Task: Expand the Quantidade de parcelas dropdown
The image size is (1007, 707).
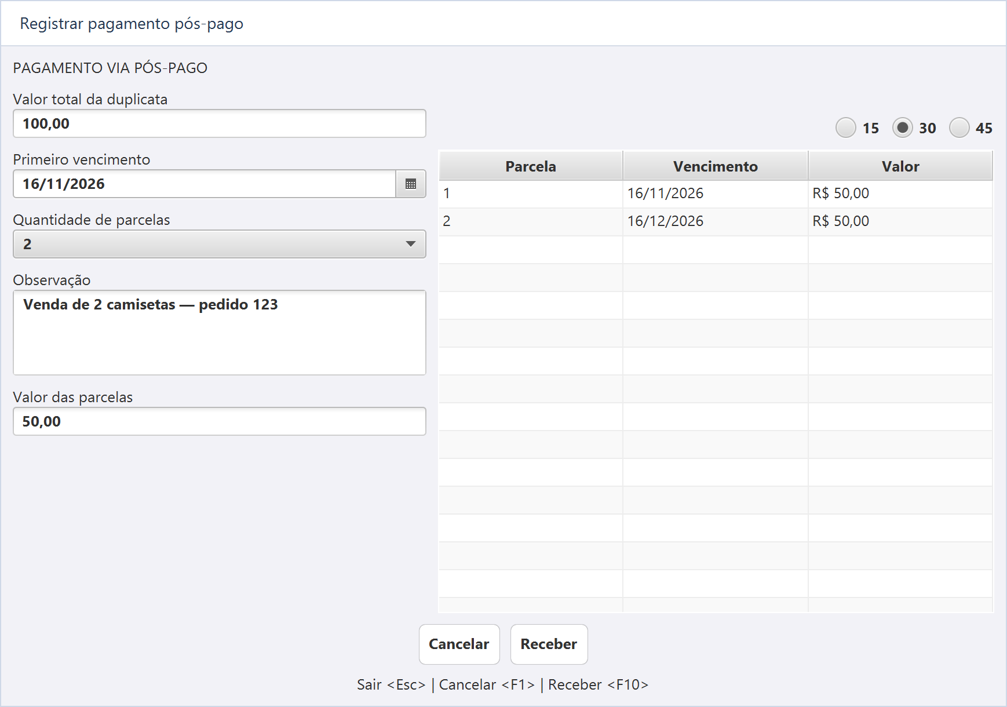Action: tap(220, 244)
